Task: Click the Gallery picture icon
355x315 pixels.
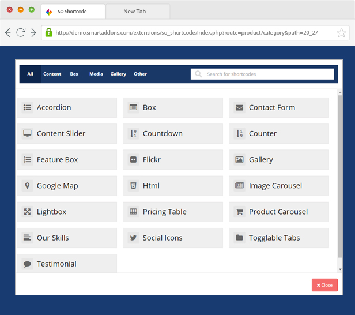Action: tap(239, 160)
